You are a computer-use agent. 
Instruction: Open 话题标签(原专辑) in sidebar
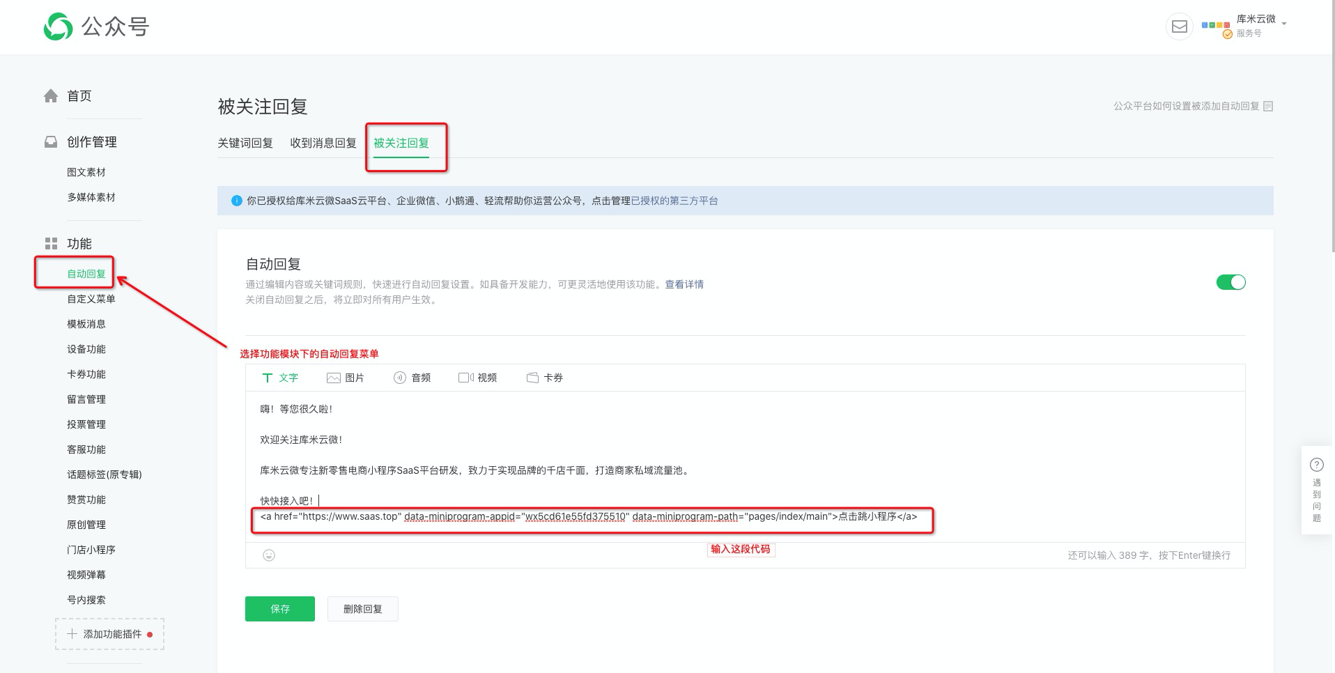click(105, 474)
